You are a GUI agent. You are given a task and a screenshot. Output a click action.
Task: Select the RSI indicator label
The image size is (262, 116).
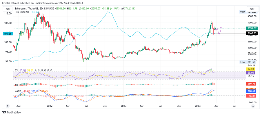[18, 70]
